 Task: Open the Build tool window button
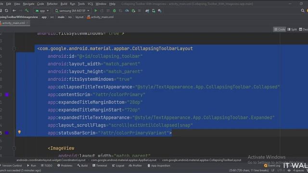coord(82,165)
